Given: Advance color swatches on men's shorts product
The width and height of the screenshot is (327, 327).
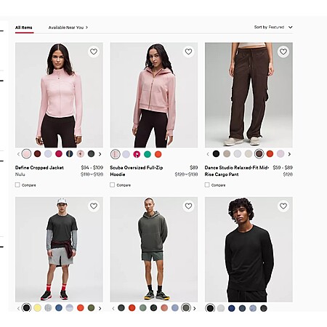Looking at the screenshot, I should coord(100,308).
